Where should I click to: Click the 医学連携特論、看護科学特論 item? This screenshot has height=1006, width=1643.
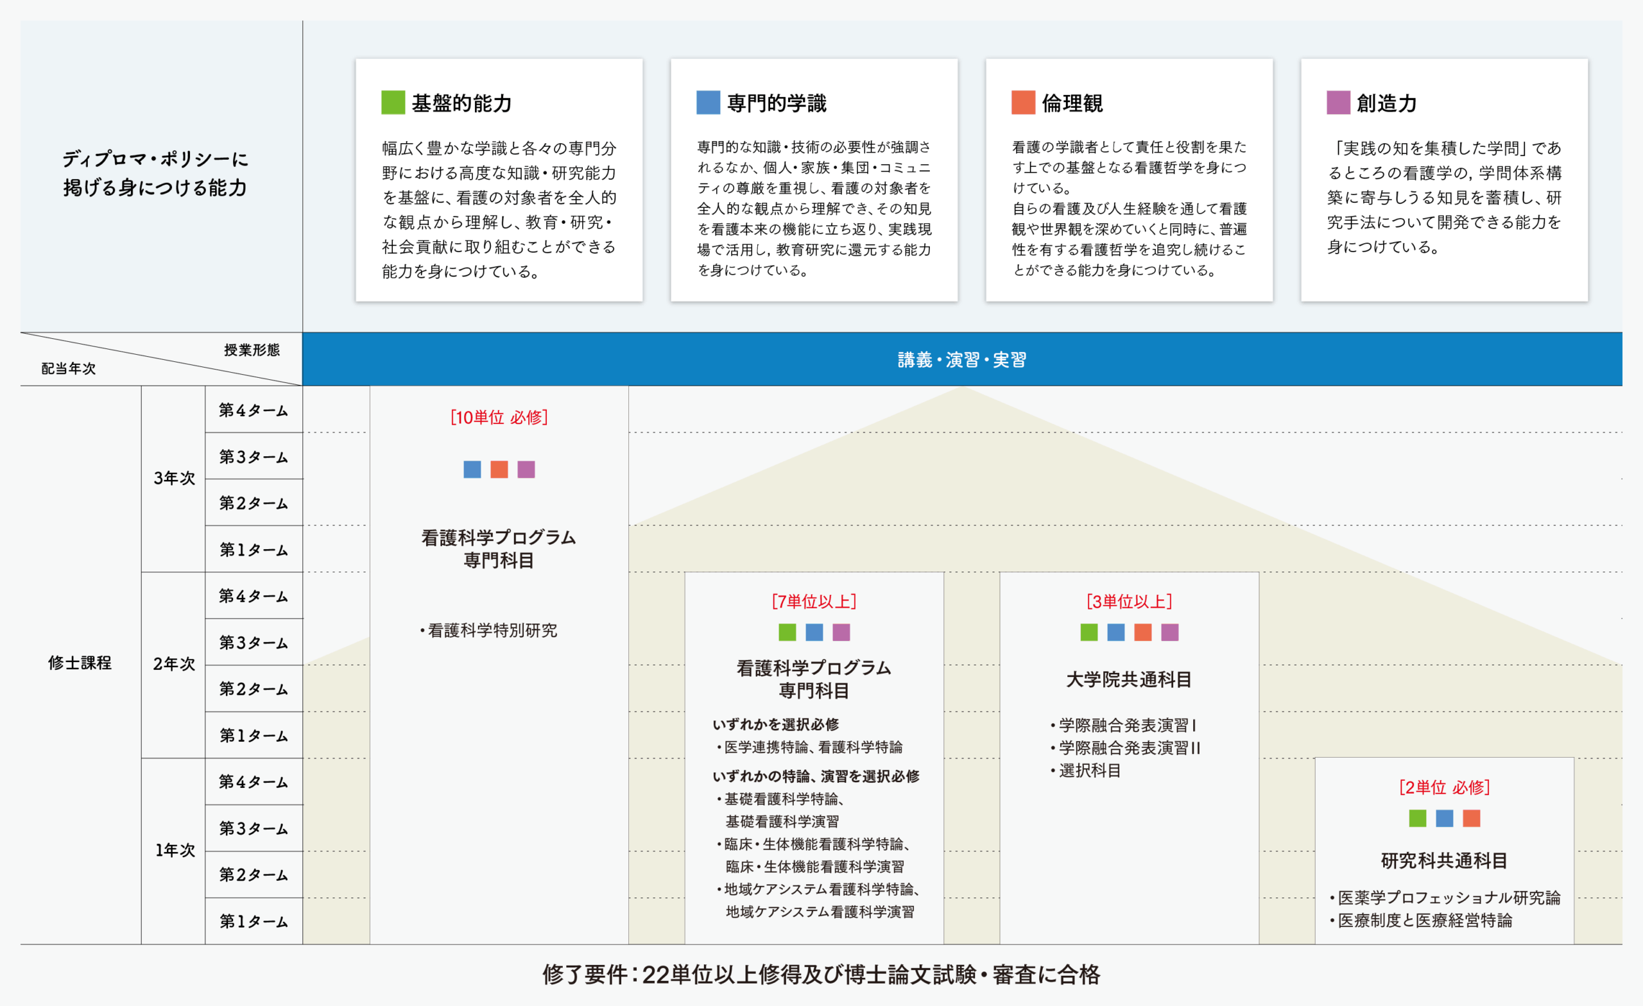(813, 747)
